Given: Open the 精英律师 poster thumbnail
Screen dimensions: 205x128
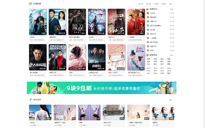Looking at the screenshot, I should [57, 22].
